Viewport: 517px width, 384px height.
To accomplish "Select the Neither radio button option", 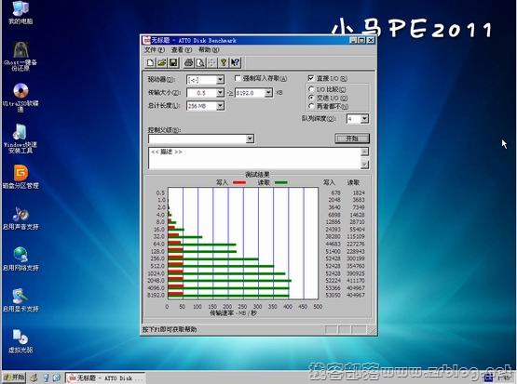I will (311, 106).
